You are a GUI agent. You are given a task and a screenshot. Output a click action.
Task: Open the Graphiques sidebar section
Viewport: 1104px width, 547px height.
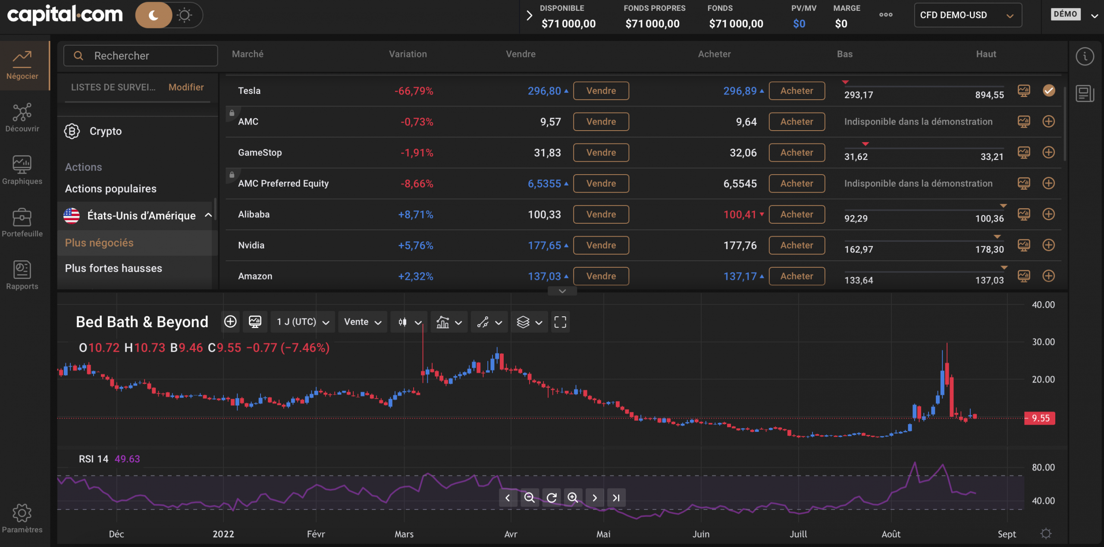22,170
